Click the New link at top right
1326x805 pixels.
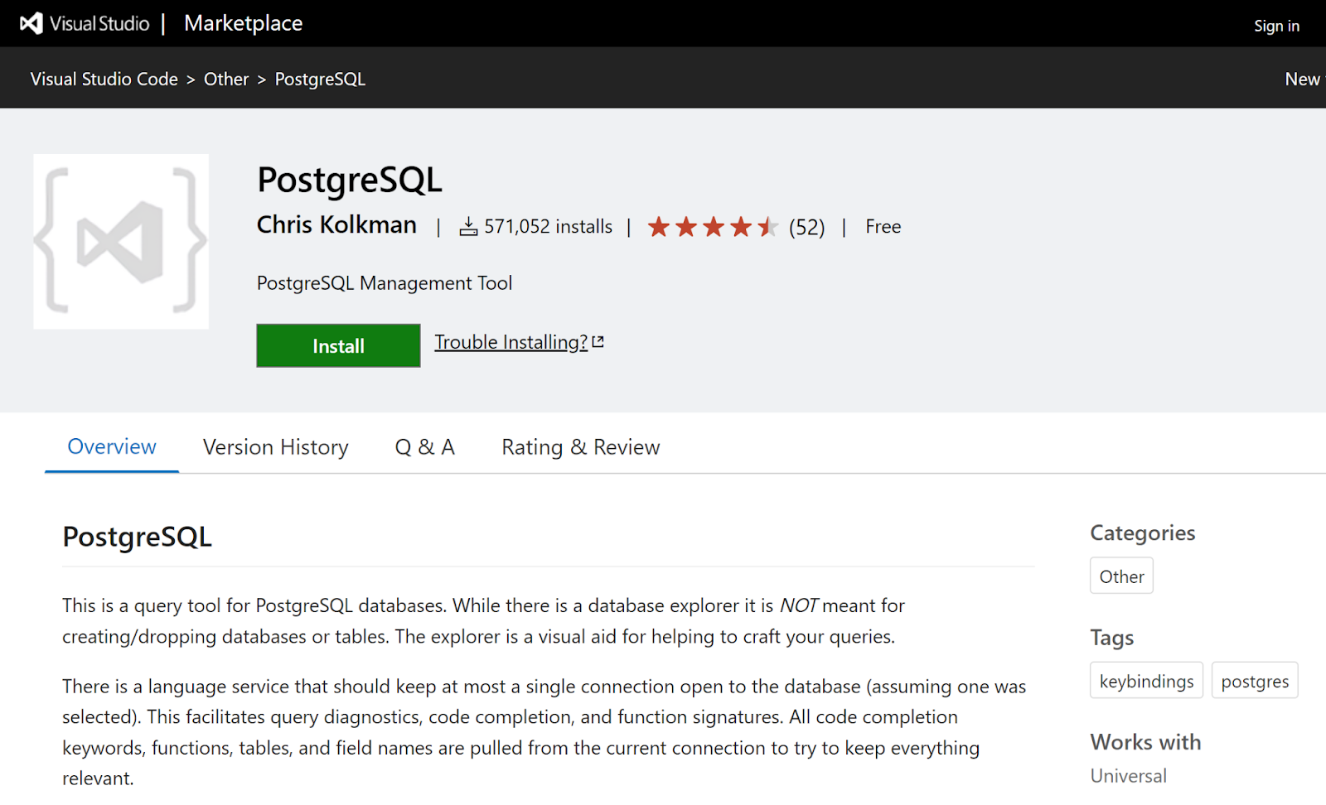click(1303, 79)
